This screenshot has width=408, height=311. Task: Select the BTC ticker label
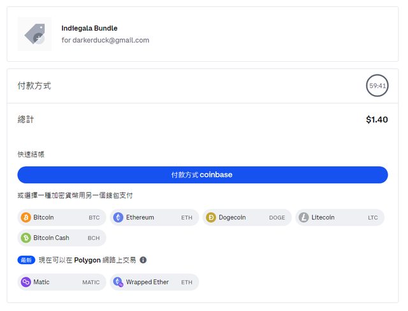94,218
